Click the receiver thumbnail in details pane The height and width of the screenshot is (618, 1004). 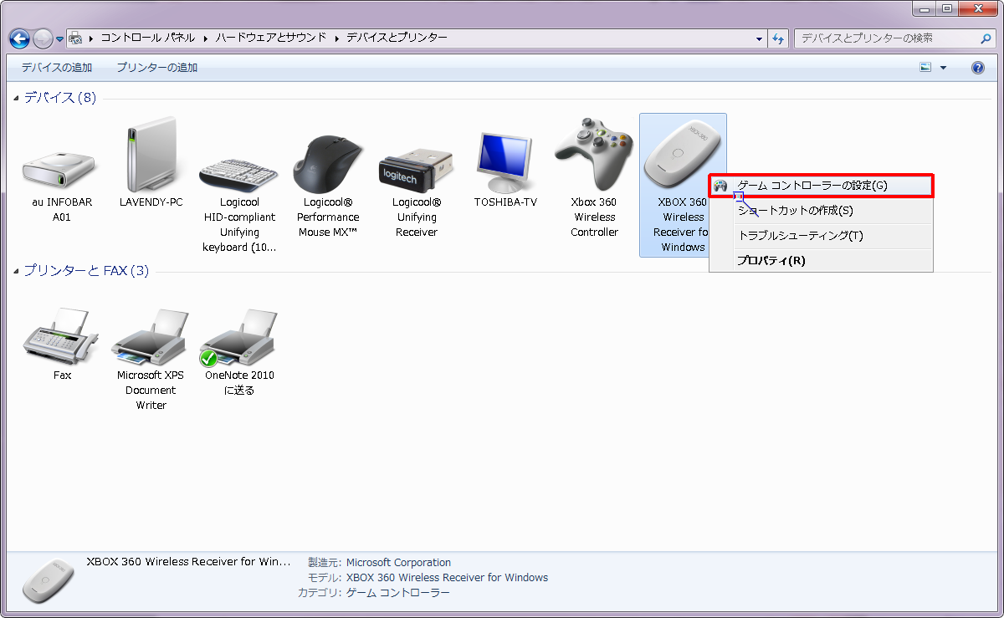point(48,580)
